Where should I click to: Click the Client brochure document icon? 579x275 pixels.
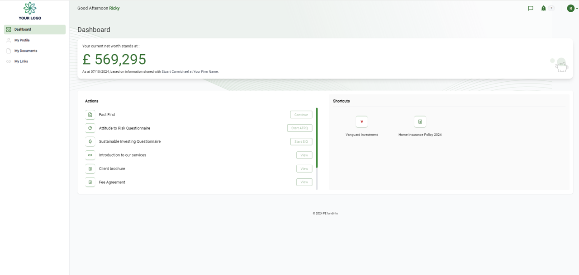click(90, 169)
